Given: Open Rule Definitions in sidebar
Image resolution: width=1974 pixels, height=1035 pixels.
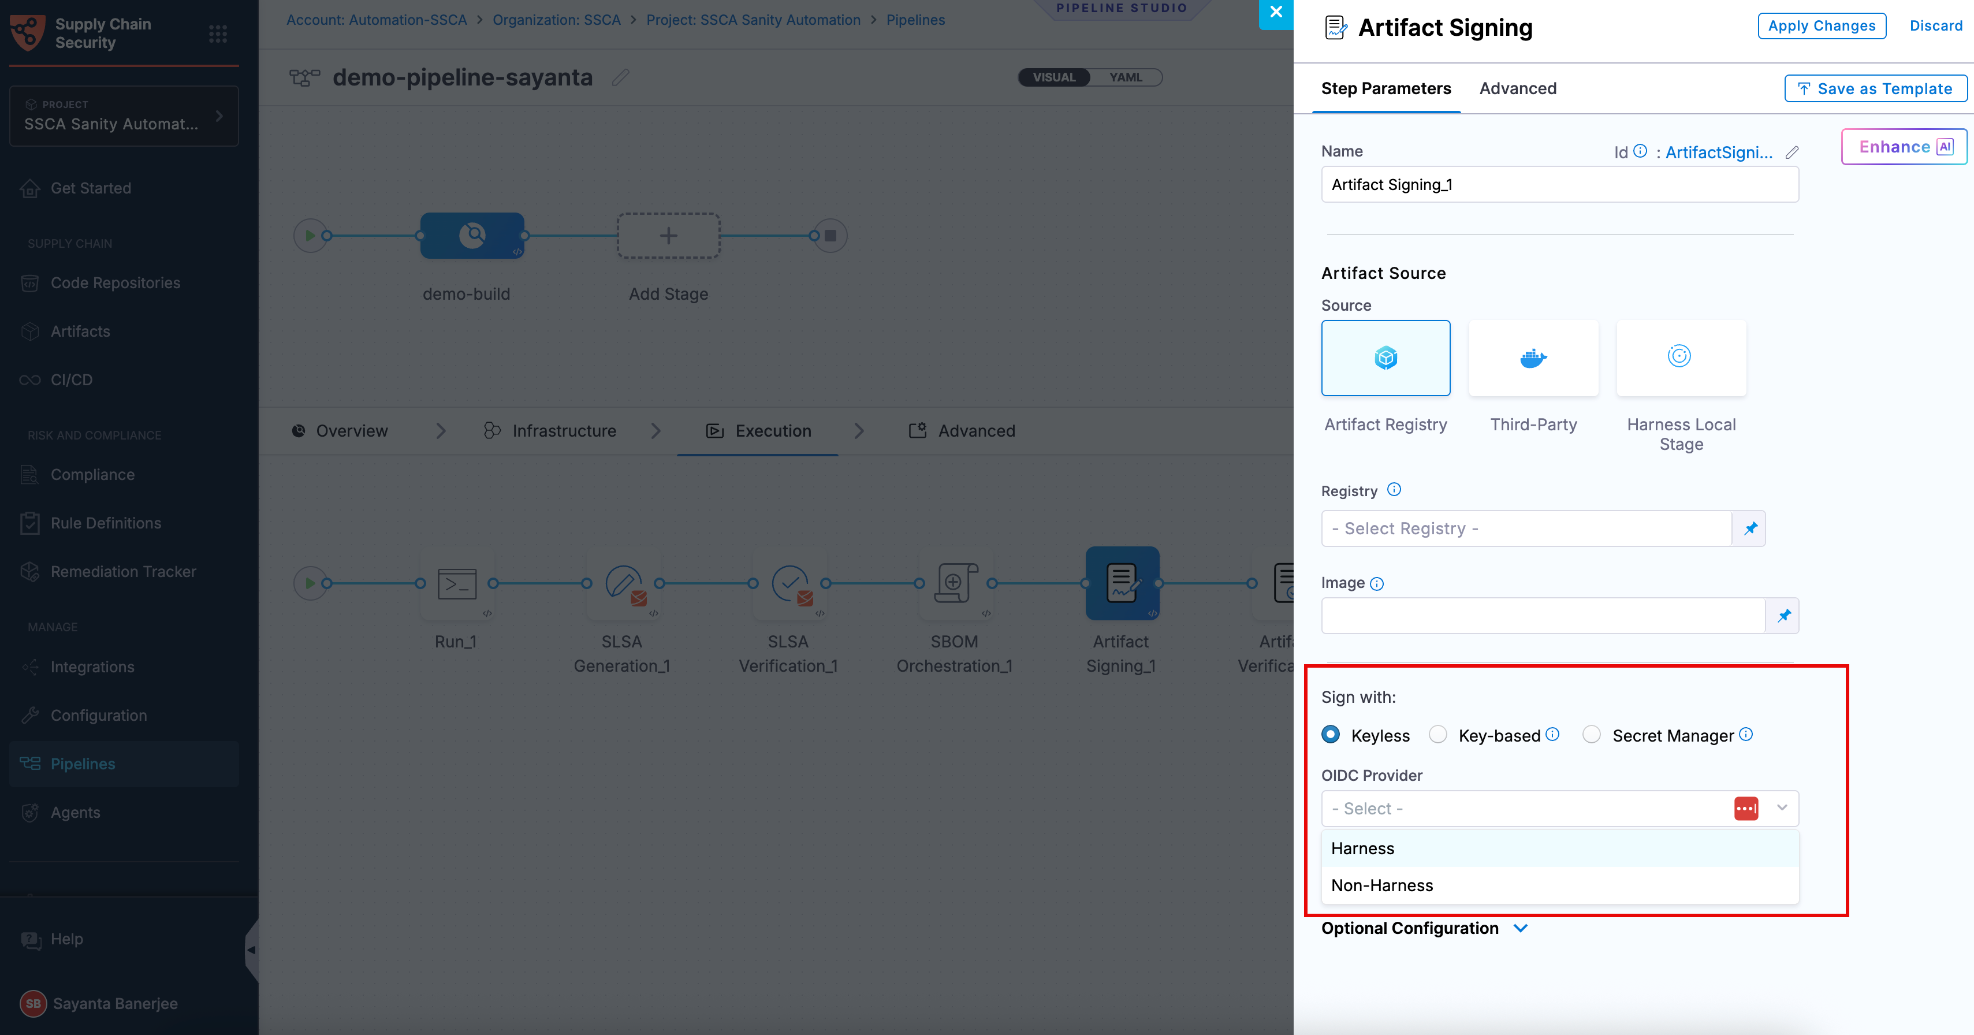Looking at the screenshot, I should point(106,523).
